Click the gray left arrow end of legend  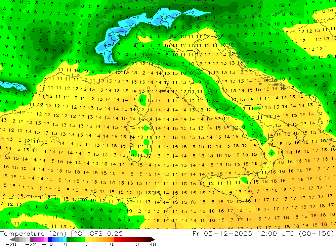point(12,239)
